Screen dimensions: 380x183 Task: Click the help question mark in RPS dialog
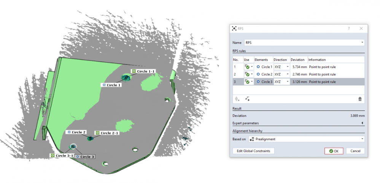pos(349,28)
